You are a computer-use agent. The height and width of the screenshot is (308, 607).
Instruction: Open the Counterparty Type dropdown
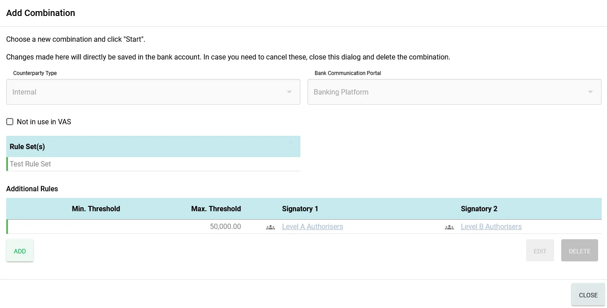point(153,92)
